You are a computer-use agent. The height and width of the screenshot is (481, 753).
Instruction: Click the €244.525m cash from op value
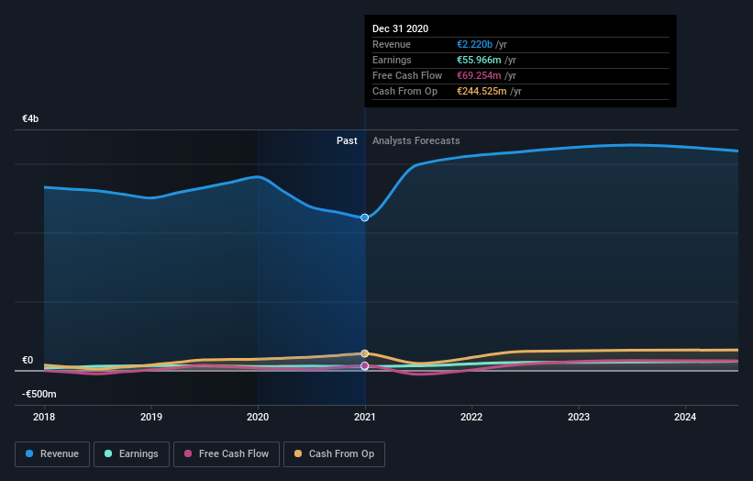[482, 91]
